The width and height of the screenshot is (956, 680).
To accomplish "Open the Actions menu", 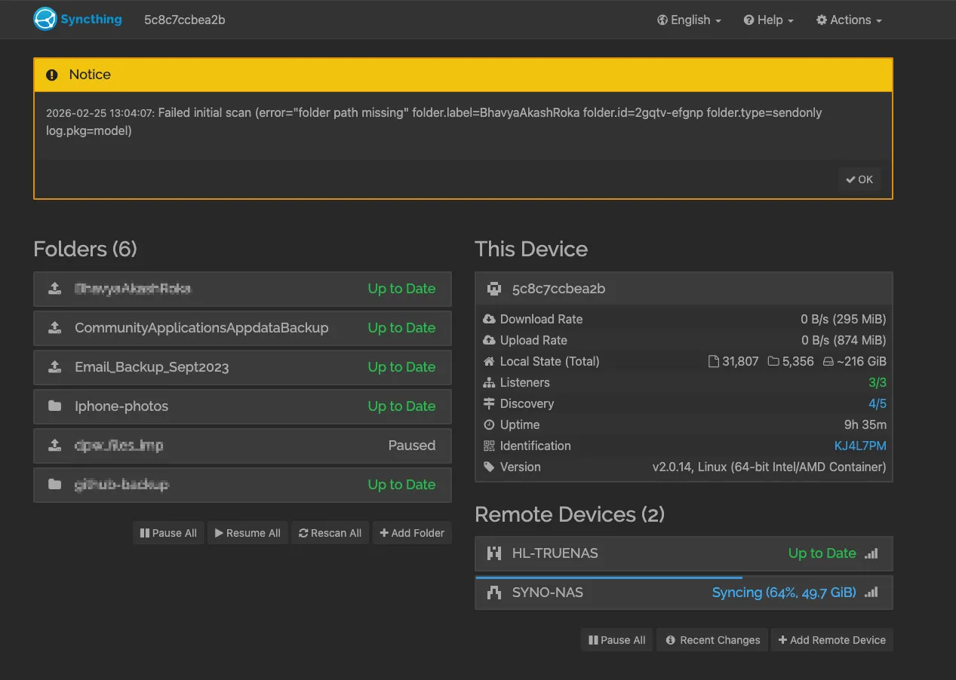I will (x=849, y=20).
